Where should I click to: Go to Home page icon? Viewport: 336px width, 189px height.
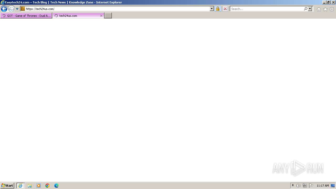(319, 9)
